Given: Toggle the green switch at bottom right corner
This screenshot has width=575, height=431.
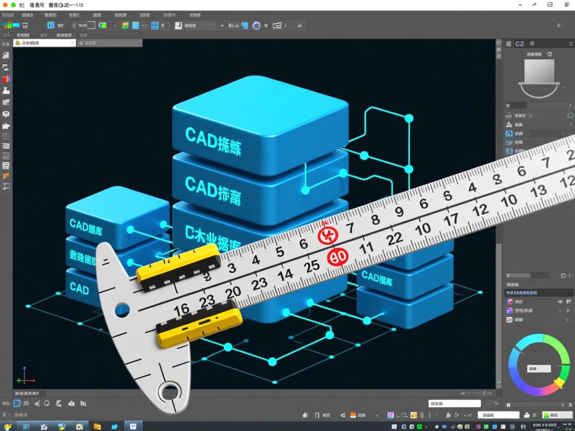Looking at the screenshot, I should click(x=547, y=415).
